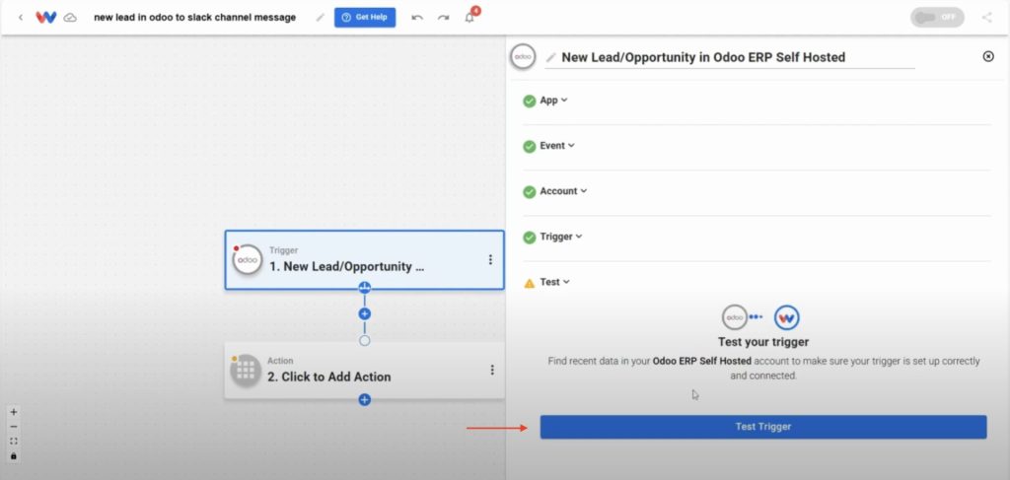Open the trigger node three-dot menu
The width and height of the screenshot is (1010, 480).
[x=490, y=259]
